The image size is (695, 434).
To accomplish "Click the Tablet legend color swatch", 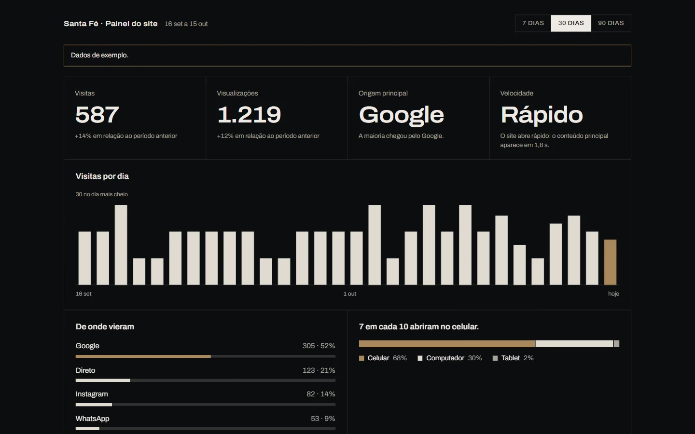I will coord(495,358).
